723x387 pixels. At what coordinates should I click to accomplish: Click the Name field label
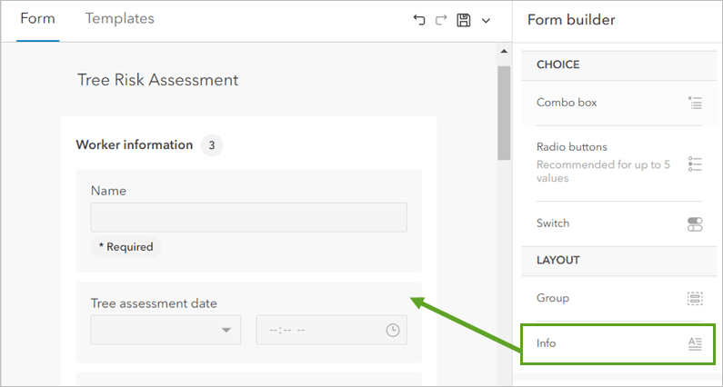pos(108,191)
